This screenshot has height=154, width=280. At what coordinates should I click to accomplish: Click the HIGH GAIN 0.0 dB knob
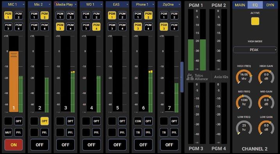(x=266, y=77)
